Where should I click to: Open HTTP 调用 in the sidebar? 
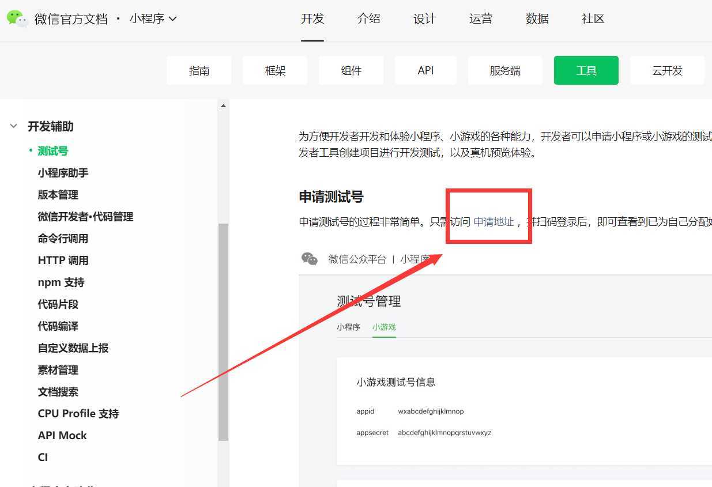coord(63,261)
